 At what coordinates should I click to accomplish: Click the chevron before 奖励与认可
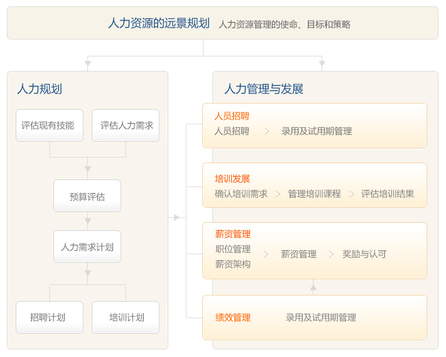click(x=331, y=254)
